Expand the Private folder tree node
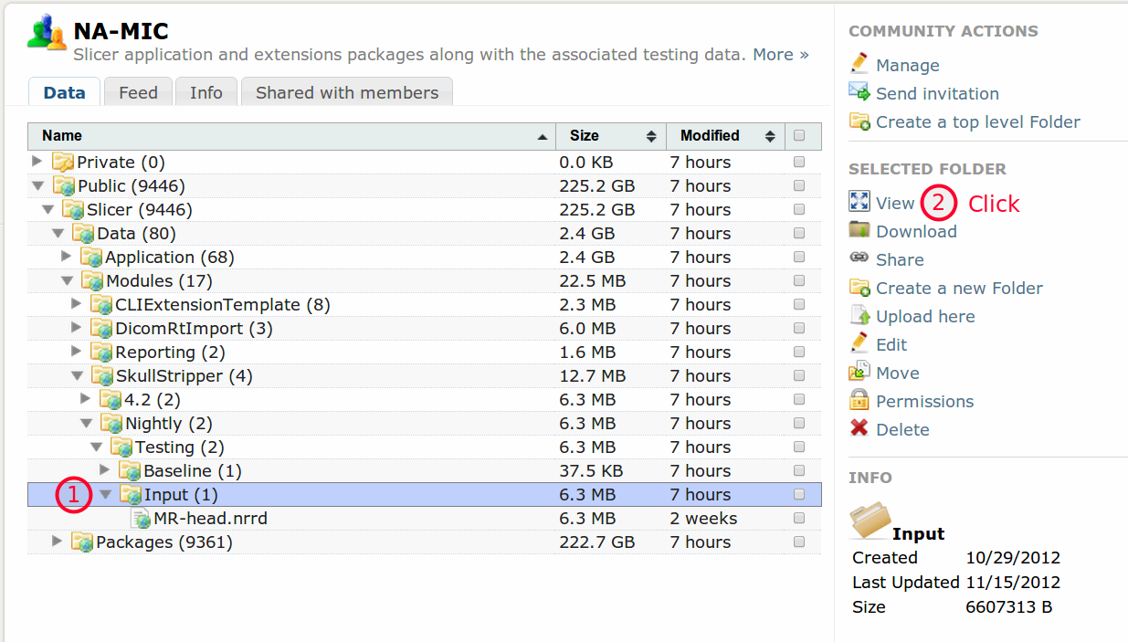Image resolution: width=1128 pixels, height=642 pixels. click(x=37, y=162)
